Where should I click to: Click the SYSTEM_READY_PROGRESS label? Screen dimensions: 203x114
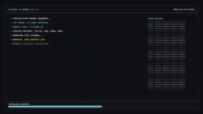[19, 104]
